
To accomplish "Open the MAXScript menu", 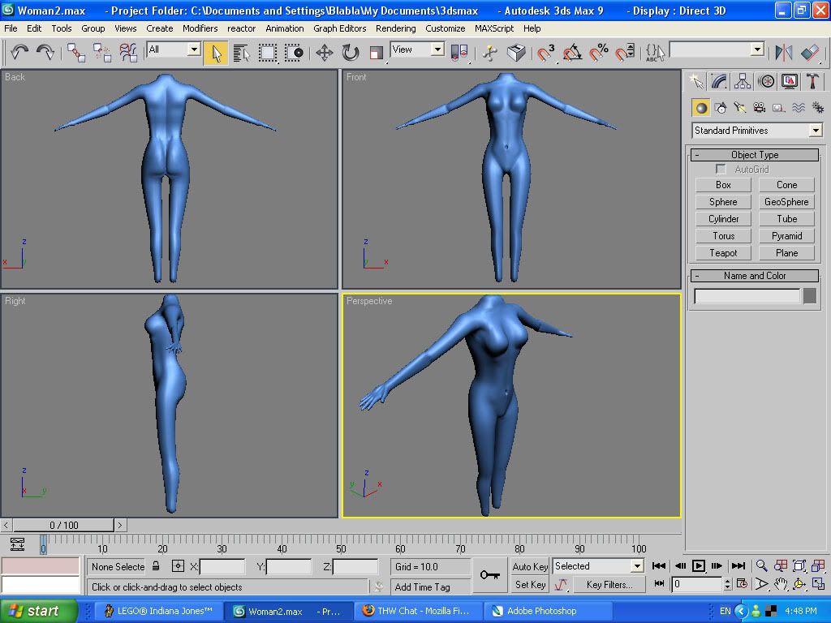I will (494, 28).
